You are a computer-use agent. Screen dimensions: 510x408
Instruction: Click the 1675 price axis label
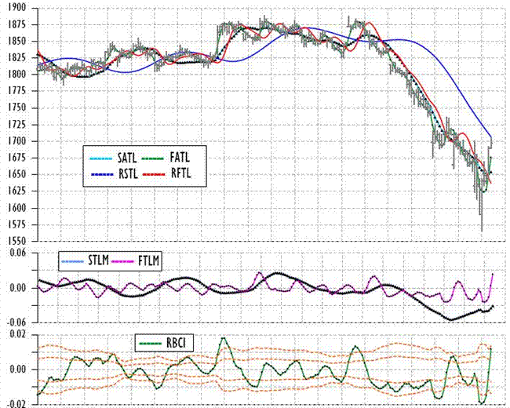pos(17,158)
